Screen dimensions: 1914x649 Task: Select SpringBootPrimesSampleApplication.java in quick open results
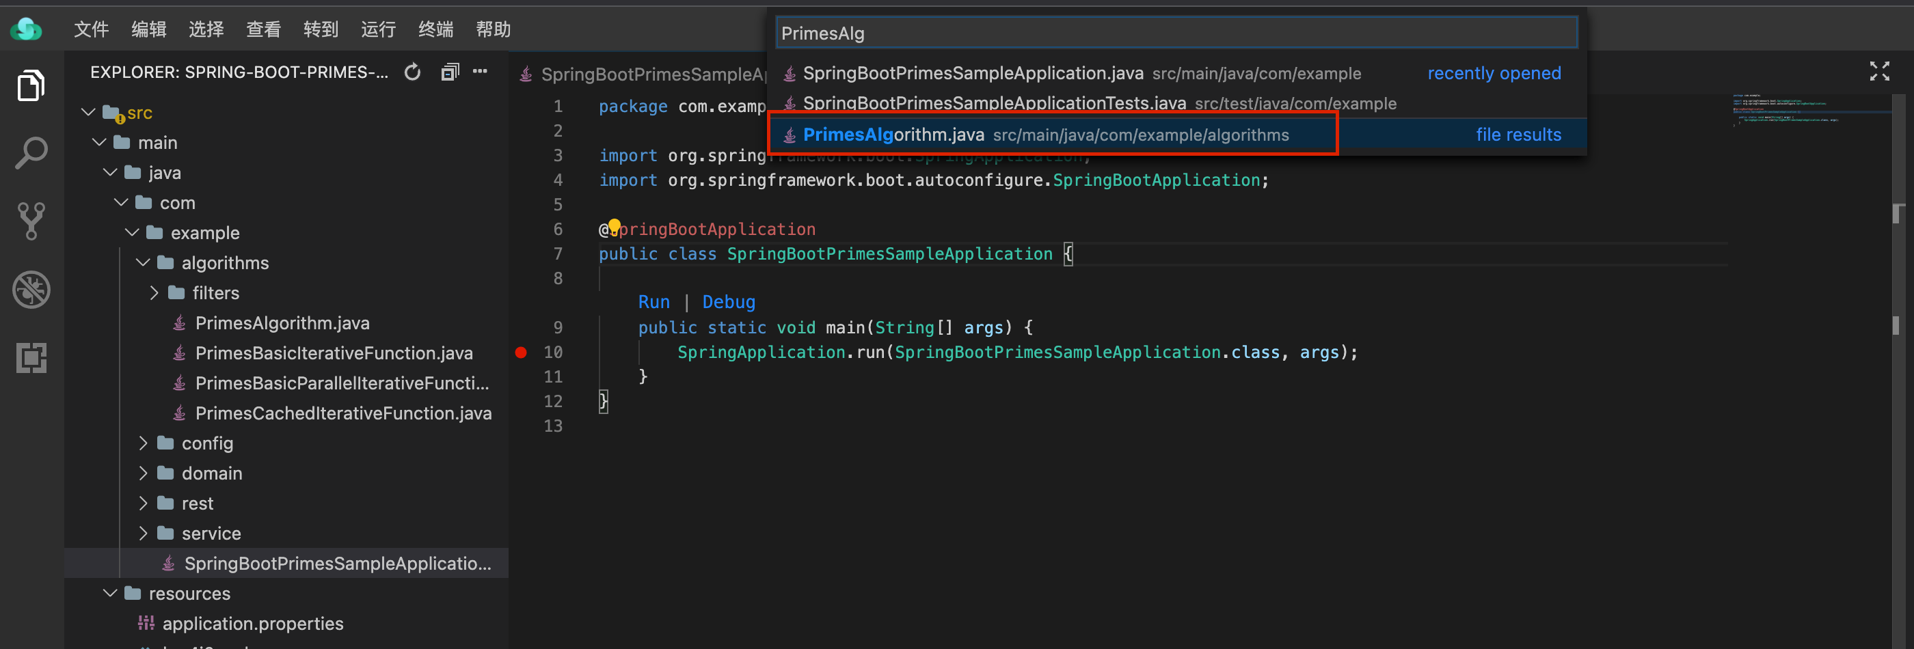pyautogui.click(x=1177, y=74)
